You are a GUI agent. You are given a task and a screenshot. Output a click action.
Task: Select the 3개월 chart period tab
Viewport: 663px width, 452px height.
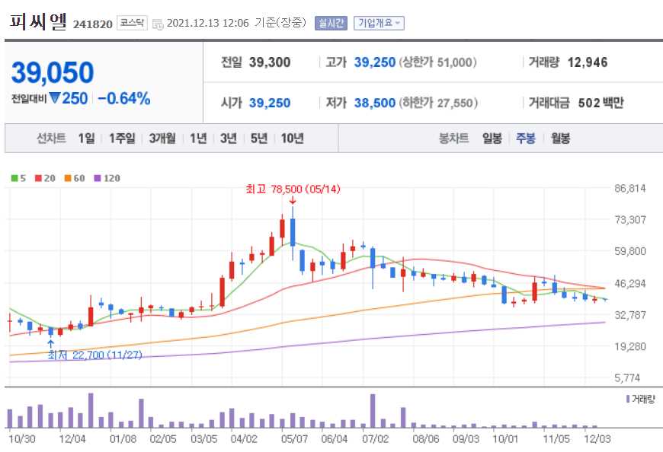pos(165,138)
